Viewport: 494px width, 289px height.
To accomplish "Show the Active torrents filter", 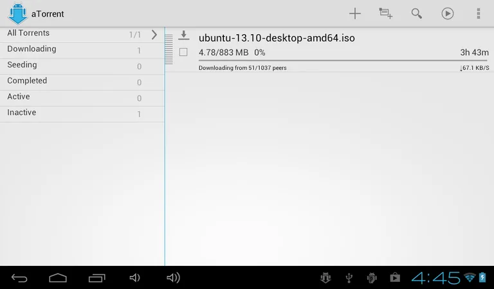I will click(x=82, y=98).
